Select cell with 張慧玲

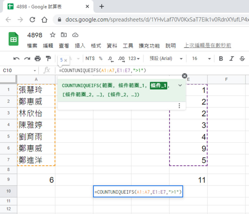click(x=36, y=90)
